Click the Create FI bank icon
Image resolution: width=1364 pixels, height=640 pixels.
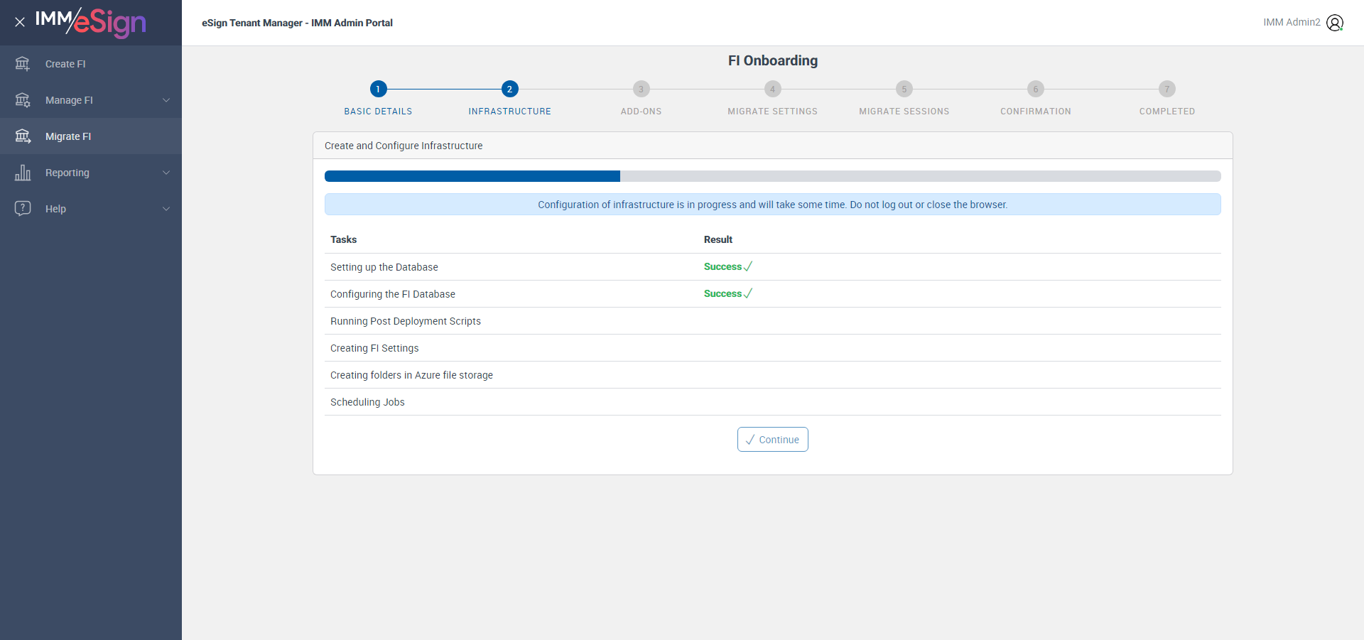(x=23, y=64)
